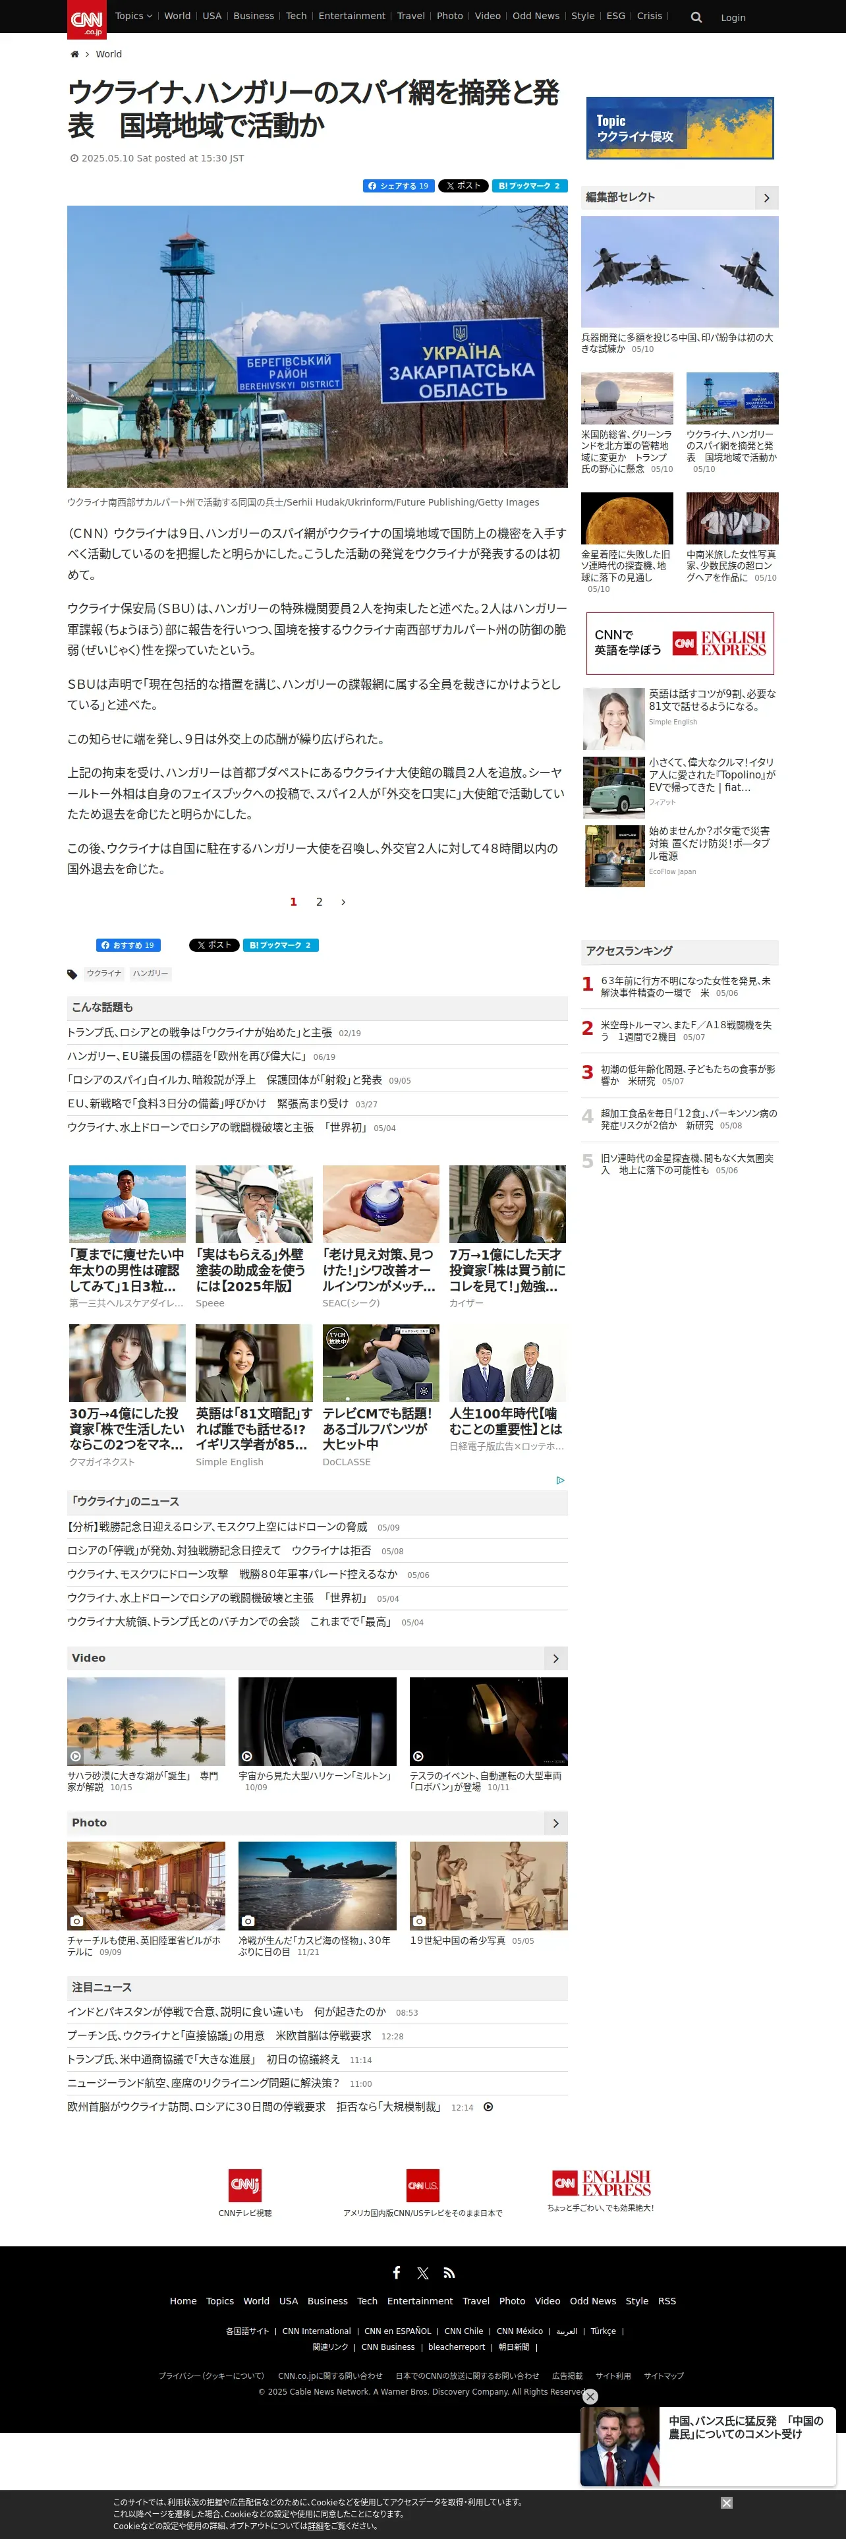Open the CNN/US logo link

[422, 2185]
